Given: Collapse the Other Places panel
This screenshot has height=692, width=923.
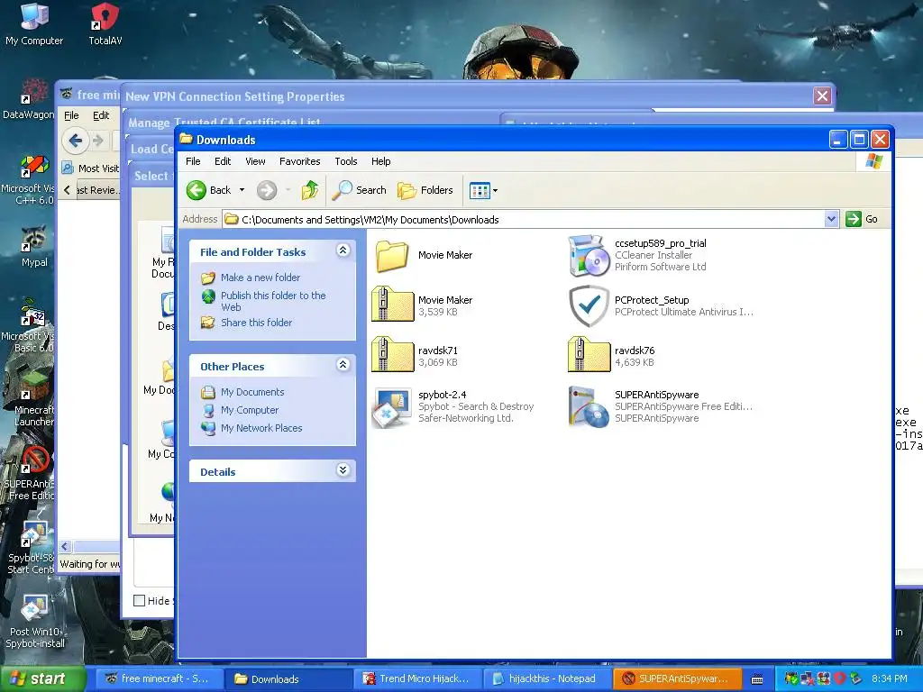Looking at the screenshot, I should (x=343, y=365).
